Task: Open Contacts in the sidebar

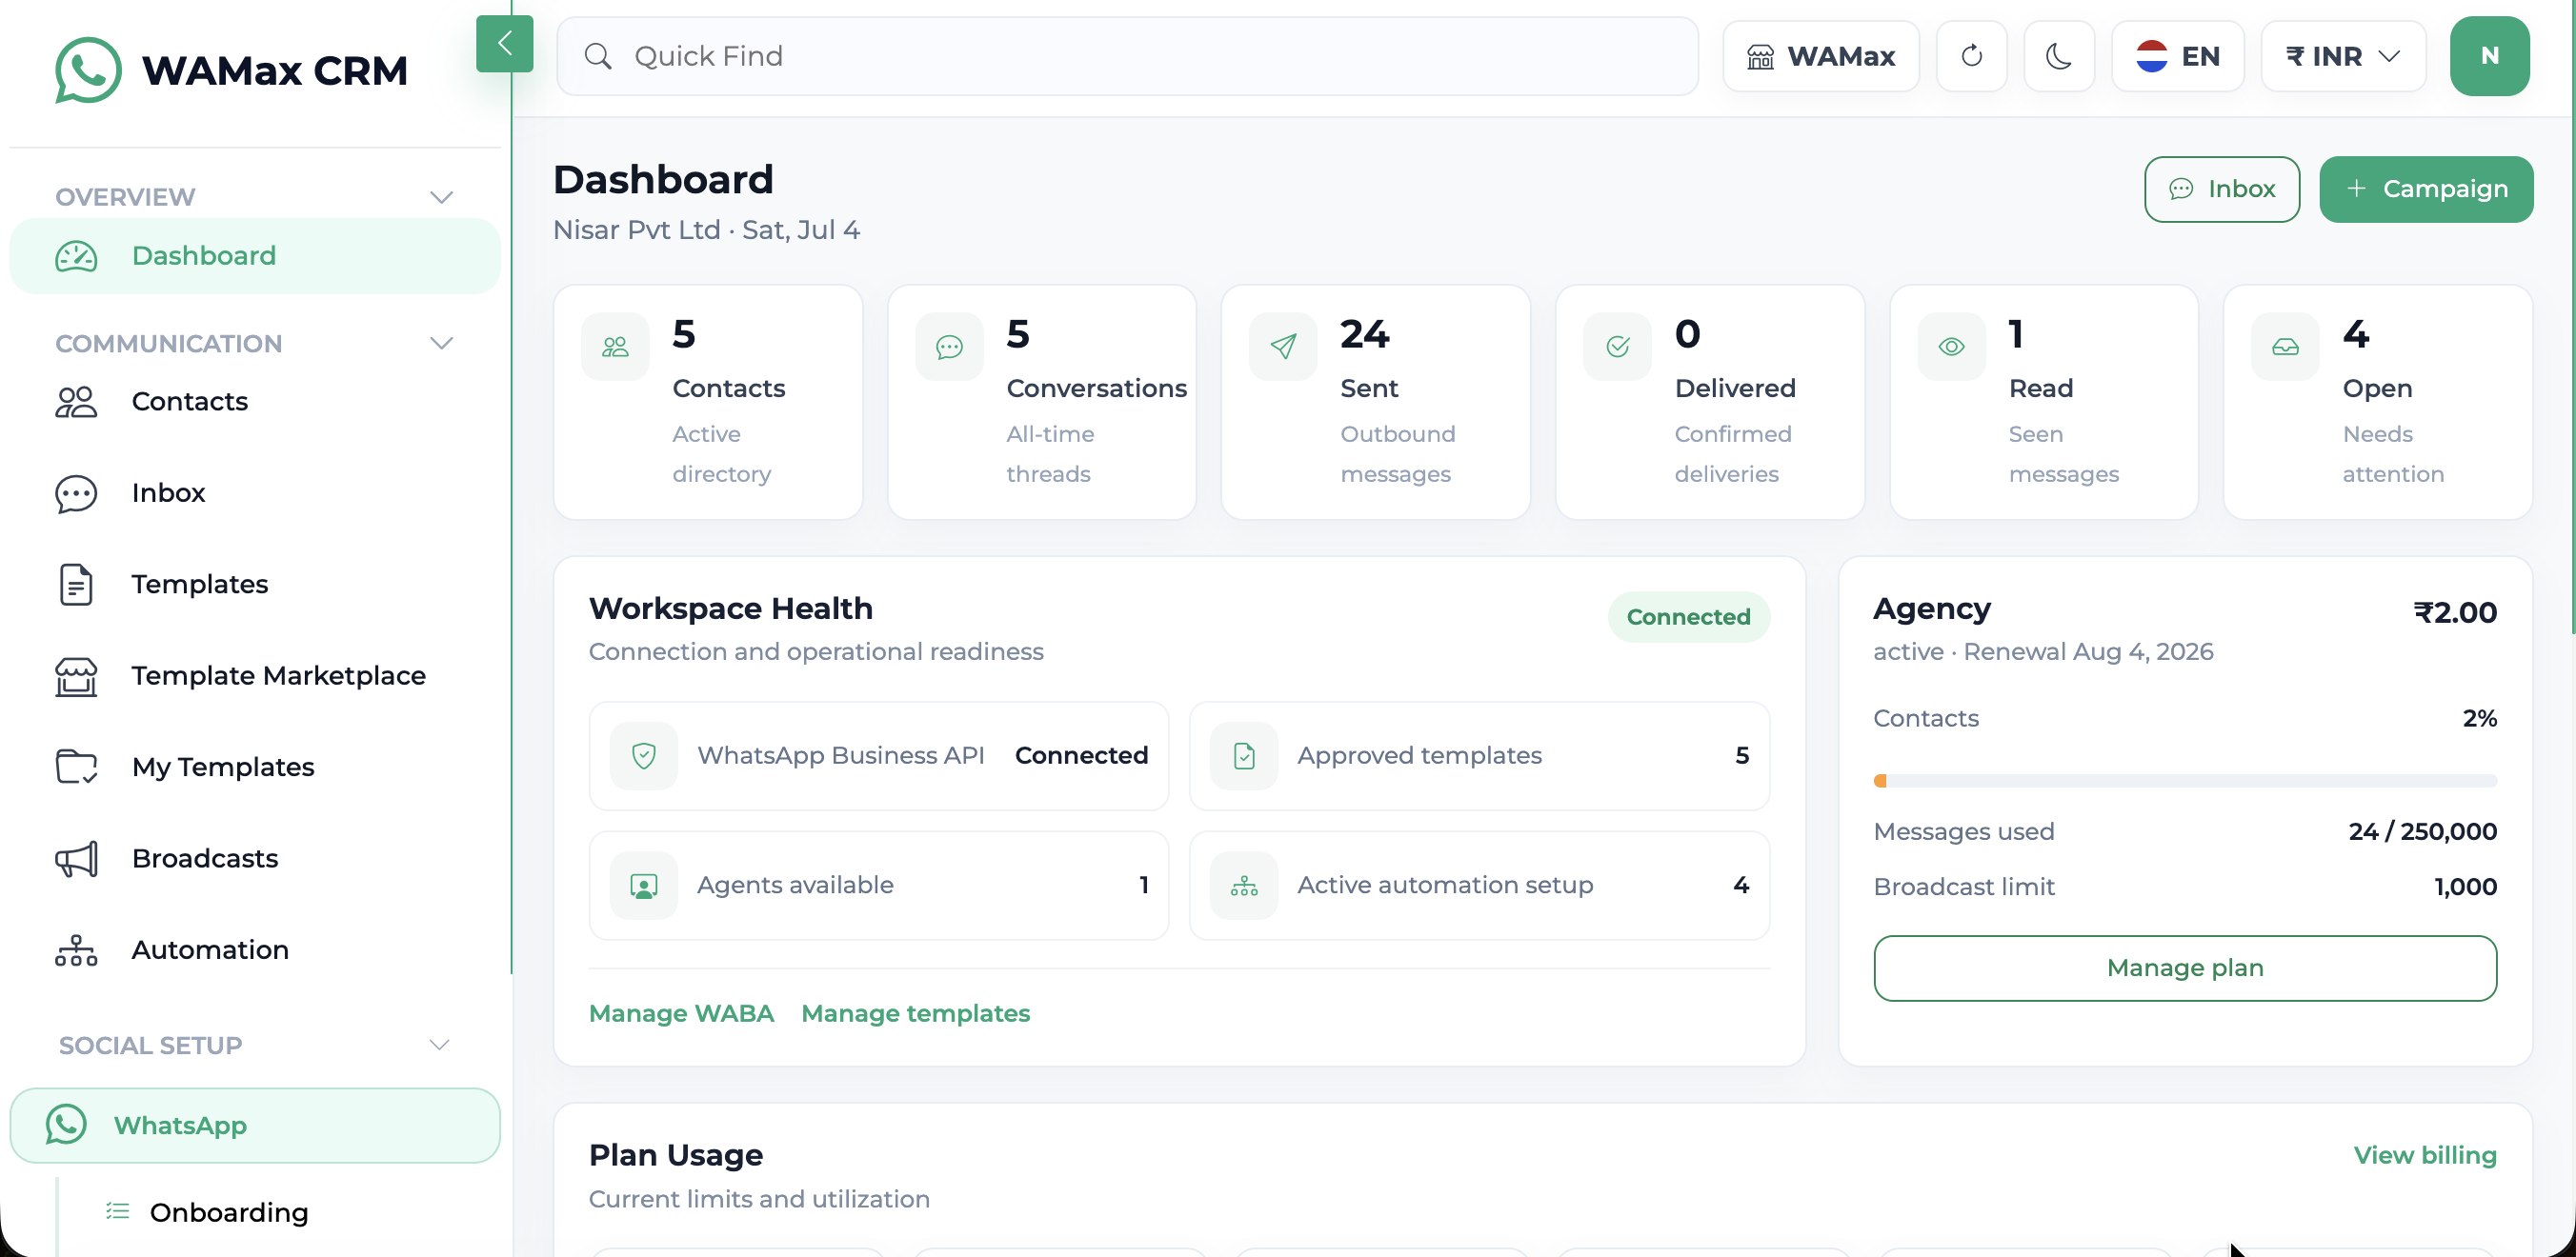Action: (x=255, y=402)
